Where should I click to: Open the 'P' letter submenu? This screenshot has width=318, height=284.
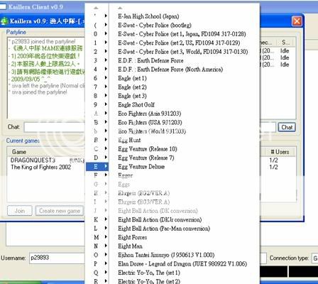coord(97,263)
